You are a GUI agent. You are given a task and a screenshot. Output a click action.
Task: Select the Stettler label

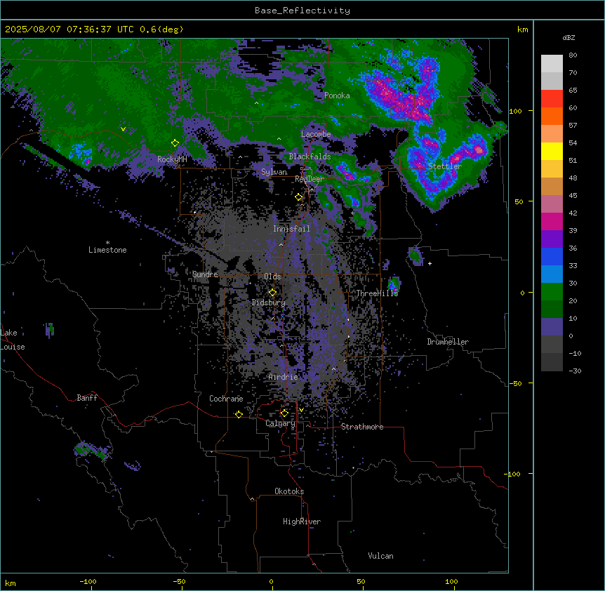coord(445,166)
